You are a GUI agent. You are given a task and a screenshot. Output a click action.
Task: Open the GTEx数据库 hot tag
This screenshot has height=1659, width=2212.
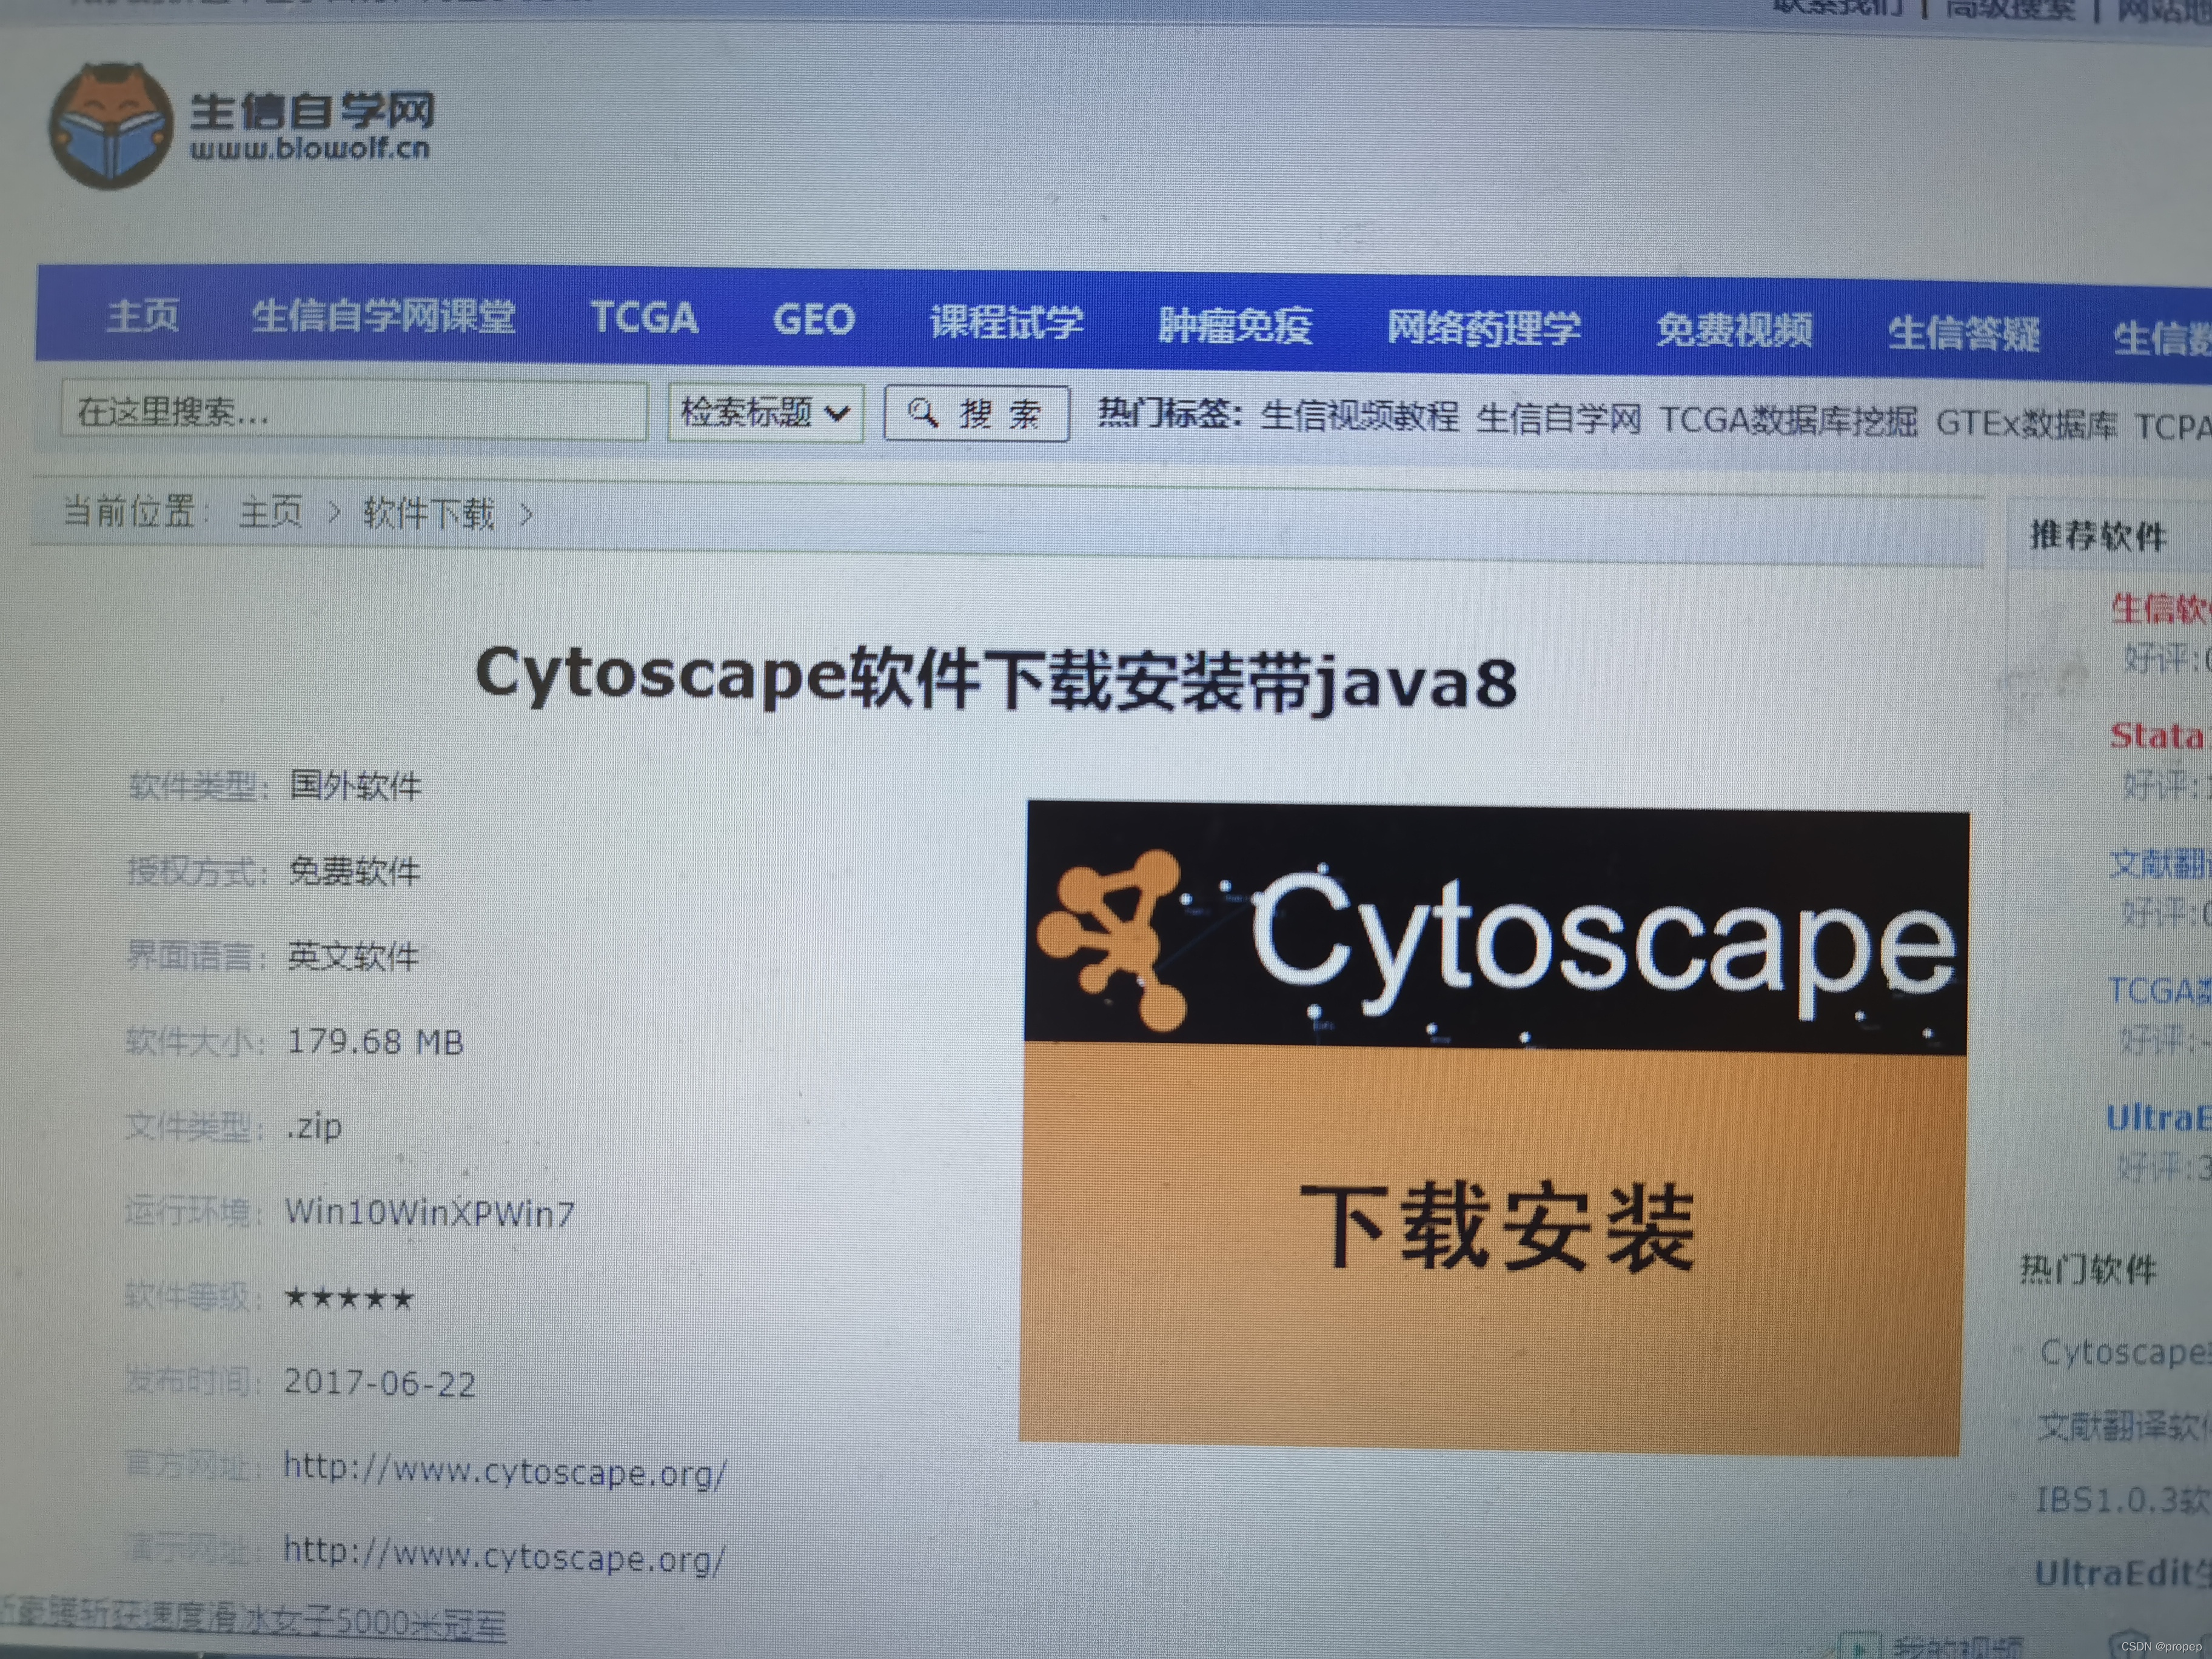click(x=2027, y=424)
